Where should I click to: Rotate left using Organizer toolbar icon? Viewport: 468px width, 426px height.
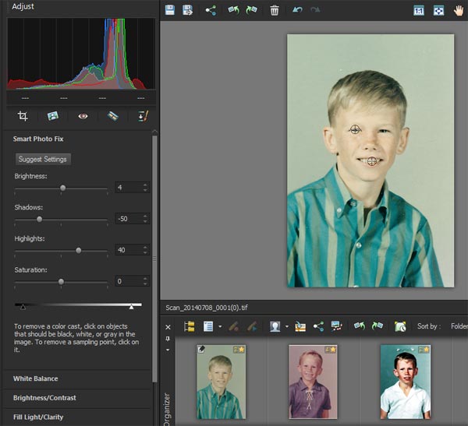tap(360, 326)
